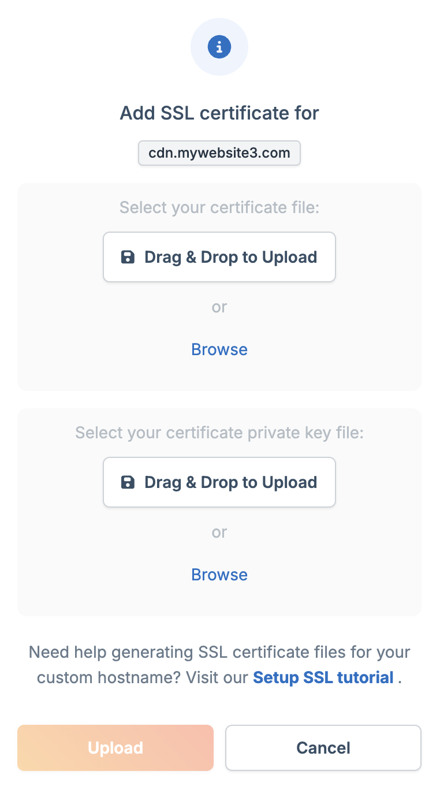Click the Drag & Drop area for private key
Viewport: 440px width, 790px height.
click(x=219, y=482)
